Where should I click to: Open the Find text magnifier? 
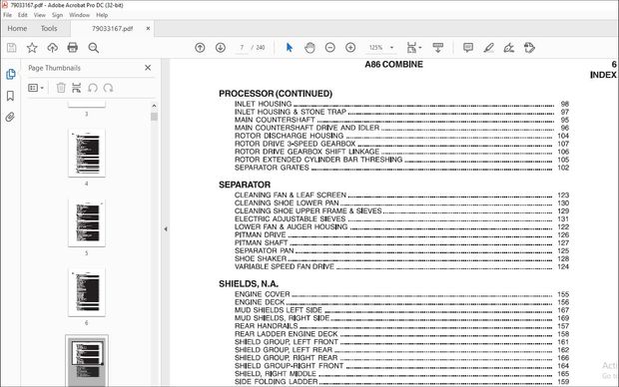point(94,48)
